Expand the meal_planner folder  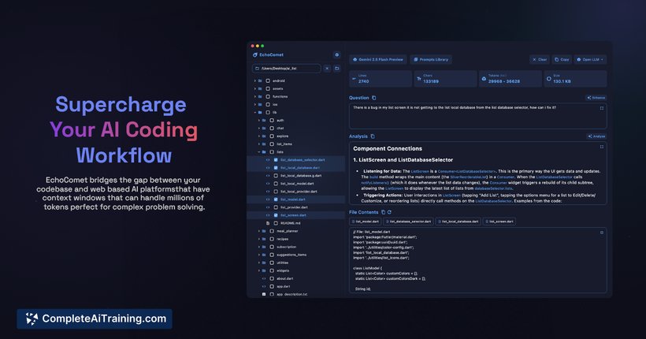click(259, 231)
